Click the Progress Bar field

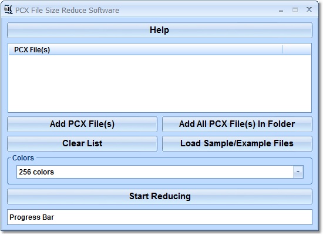[160, 217]
